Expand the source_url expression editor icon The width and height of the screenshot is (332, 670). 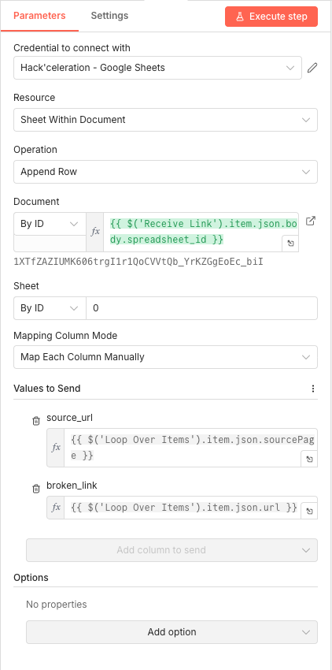click(309, 459)
